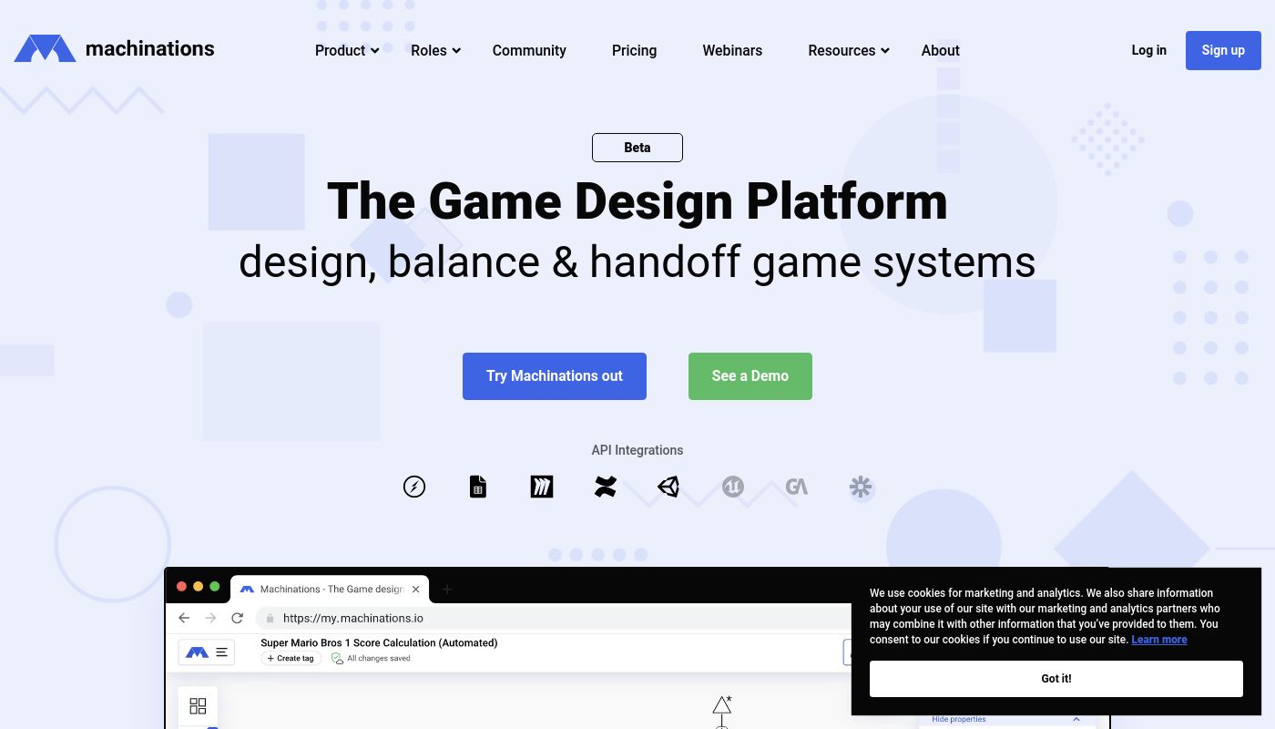Click "All changes saved" status in the preview
Viewport: 1275px width, 729px height.
[x=371, y=658]
